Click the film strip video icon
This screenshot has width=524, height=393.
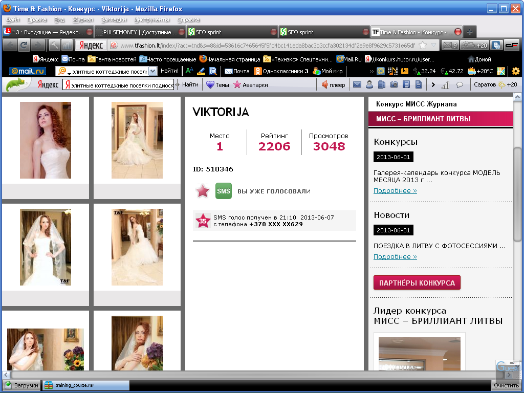[x=406, y=85]
